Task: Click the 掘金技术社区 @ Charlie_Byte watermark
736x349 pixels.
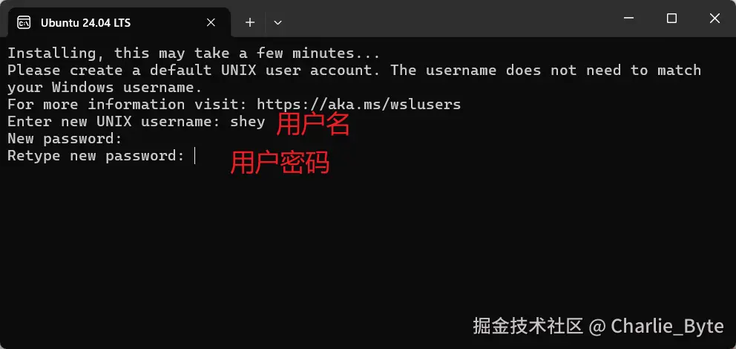Action: pos(599,326)
